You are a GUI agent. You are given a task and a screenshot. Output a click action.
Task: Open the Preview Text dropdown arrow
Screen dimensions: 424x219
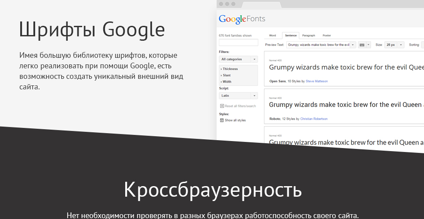[x=353, y=45]
